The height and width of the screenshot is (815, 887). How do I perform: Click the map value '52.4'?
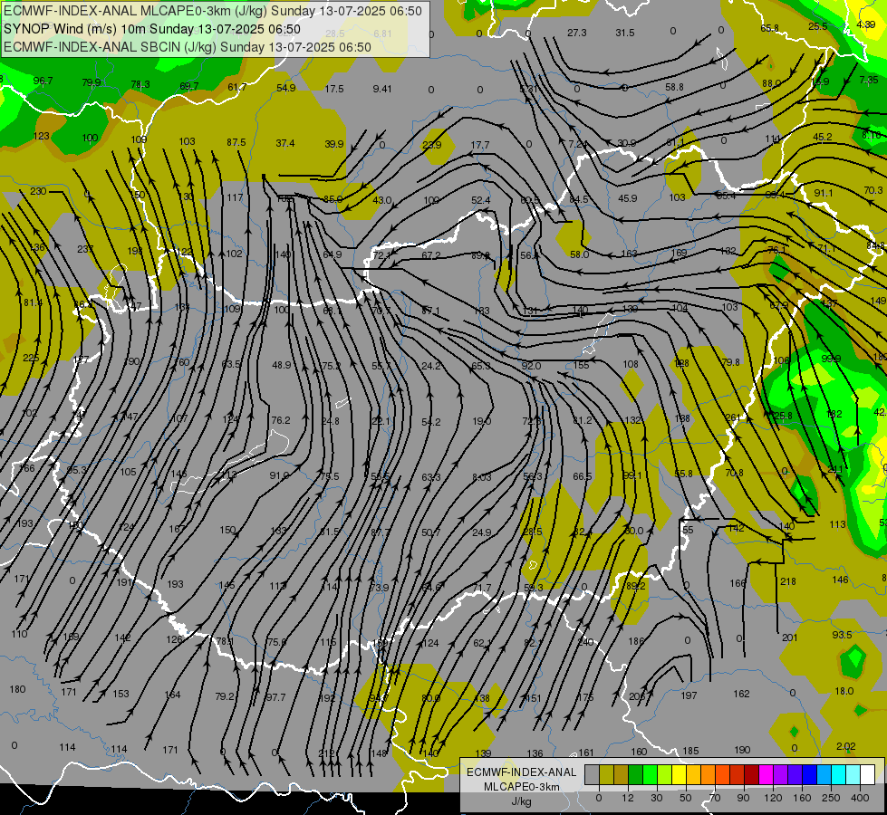[x=480, y=200]
